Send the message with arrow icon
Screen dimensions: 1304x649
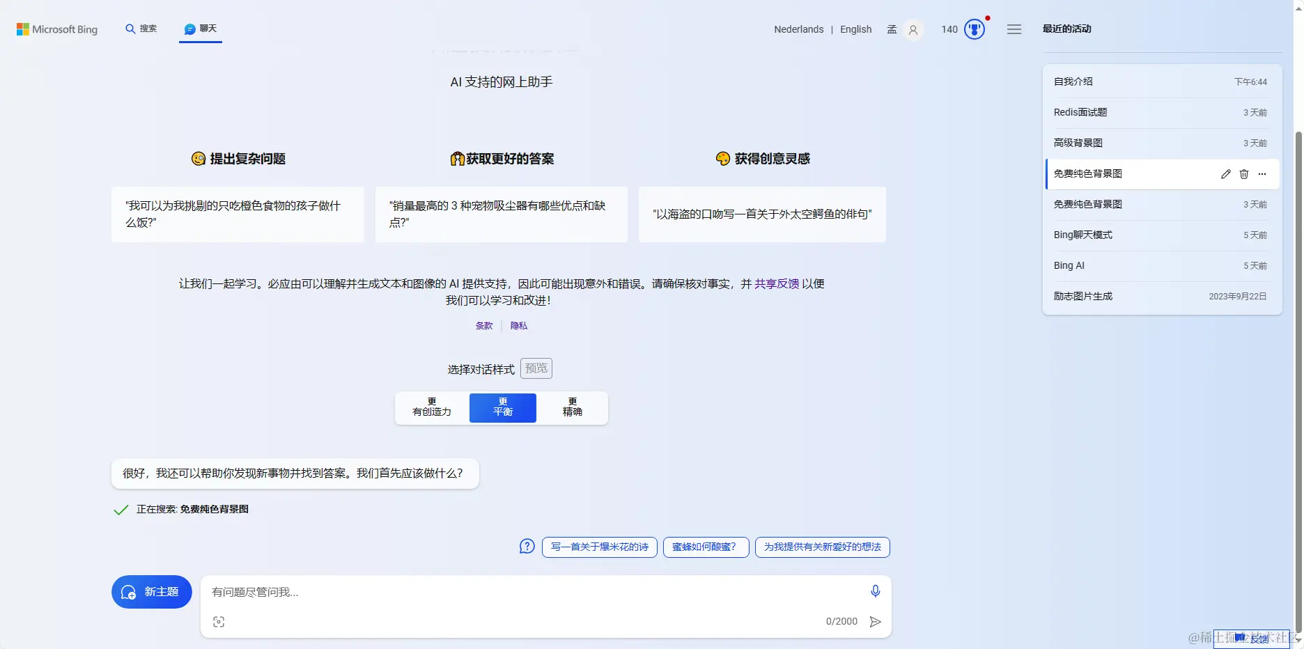pyautogui.click(x=876, y=622)
